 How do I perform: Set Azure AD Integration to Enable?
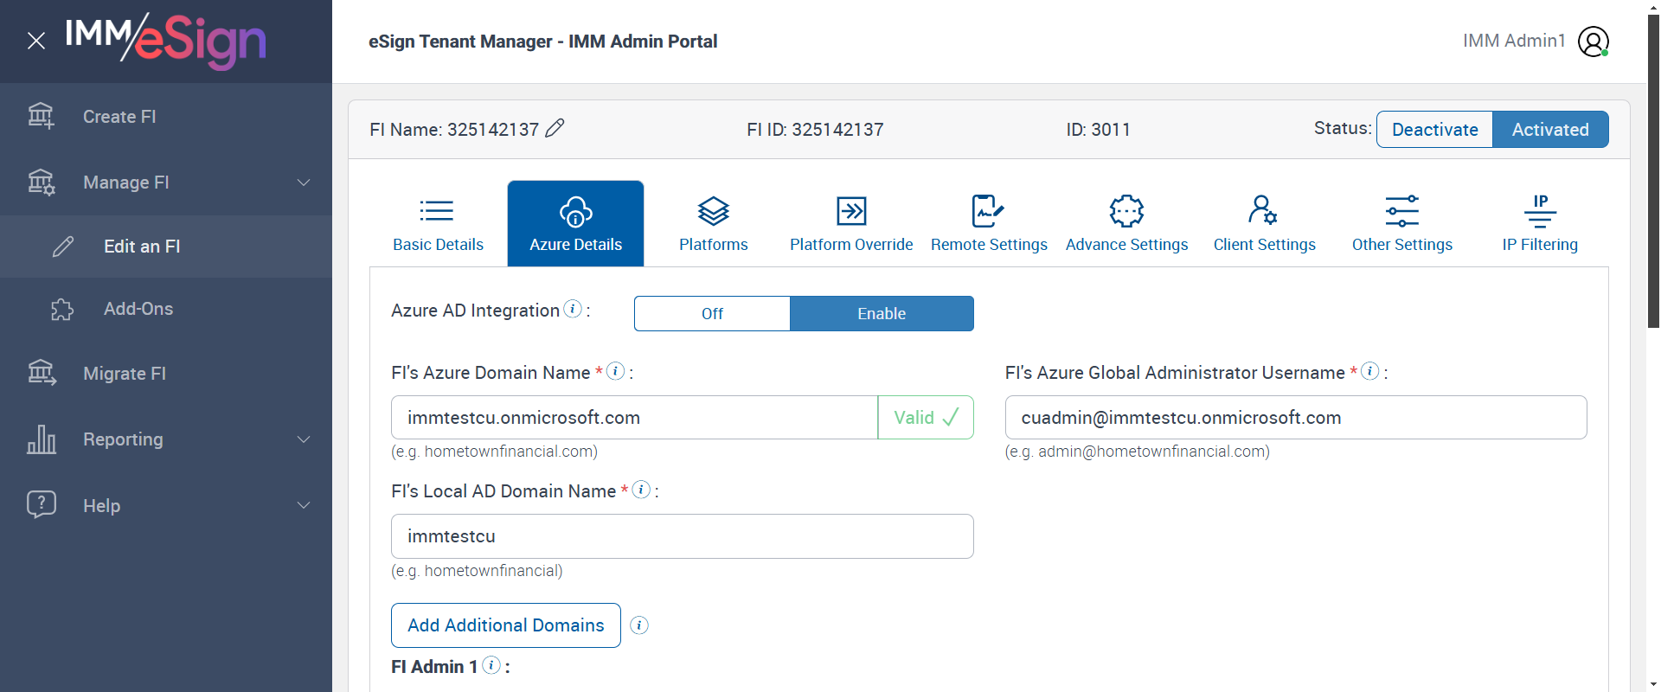pos(882,313)
